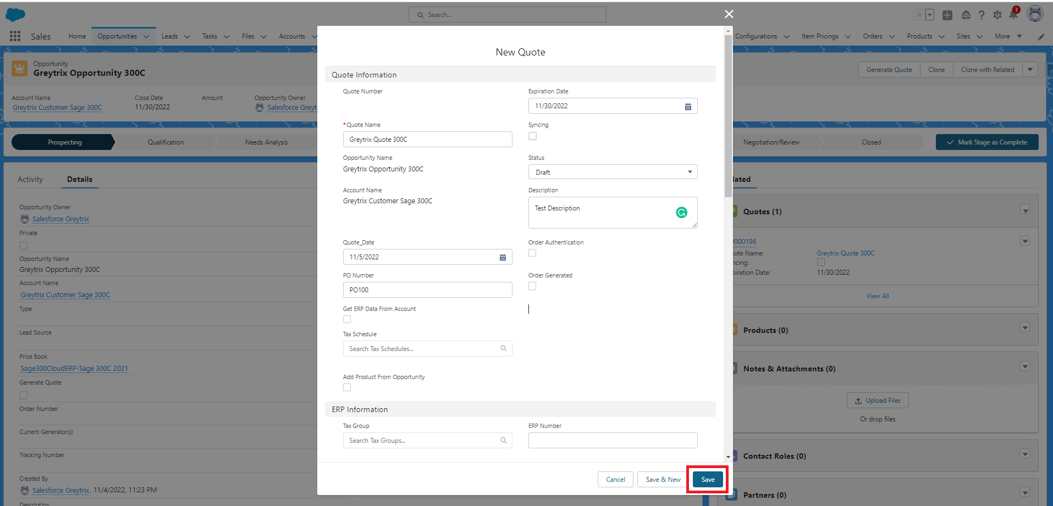Open the user profile avatar
This screenshot has width=1053, height=506.
pos(1035,14)
